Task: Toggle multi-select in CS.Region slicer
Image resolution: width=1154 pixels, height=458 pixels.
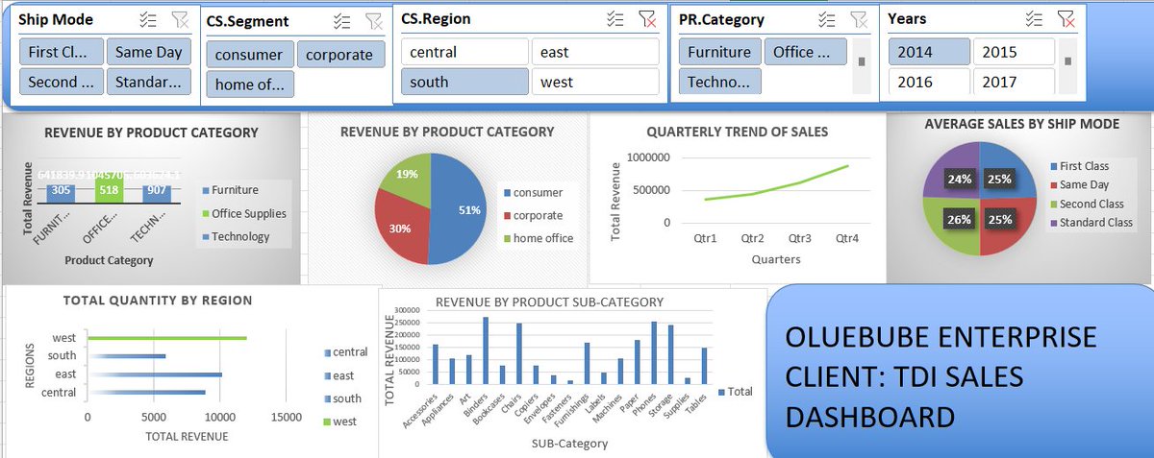Action: (616, 18)
